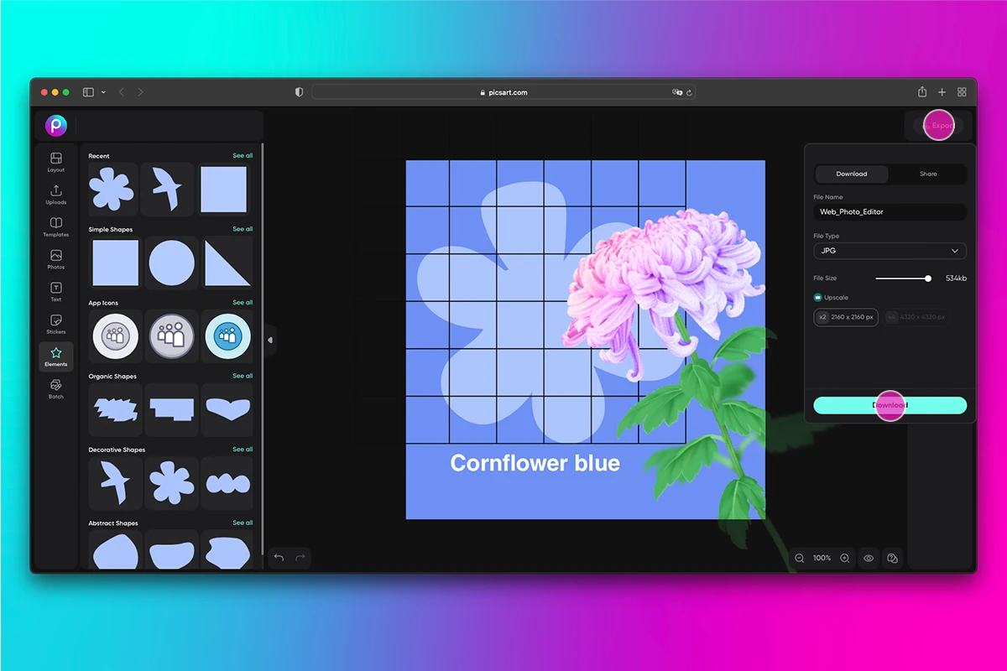
Task: Open the Preview eye icon near the zoom controls
Action: [x=869, y=558]
